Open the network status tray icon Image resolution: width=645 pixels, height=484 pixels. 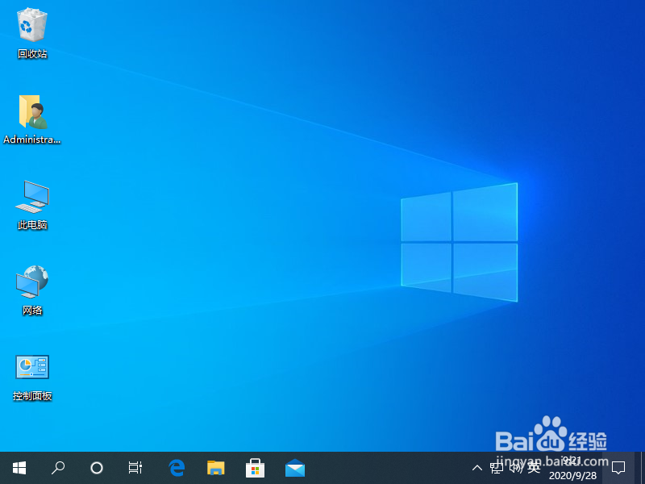coord(497,468)
